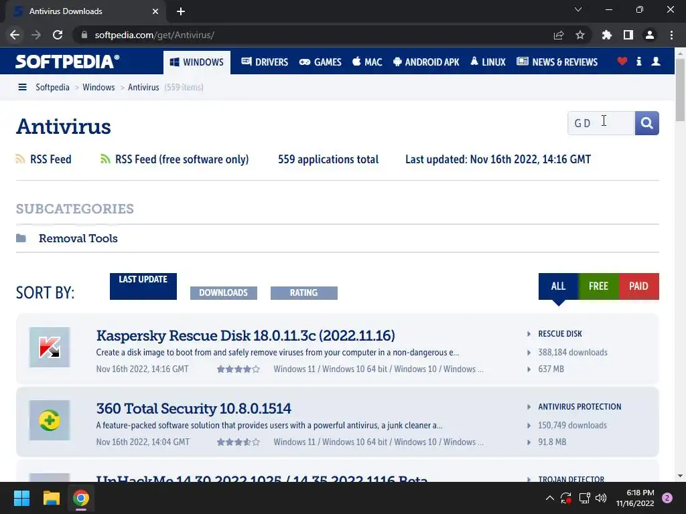
Task: Filter to Free applications
Action: 598,286
